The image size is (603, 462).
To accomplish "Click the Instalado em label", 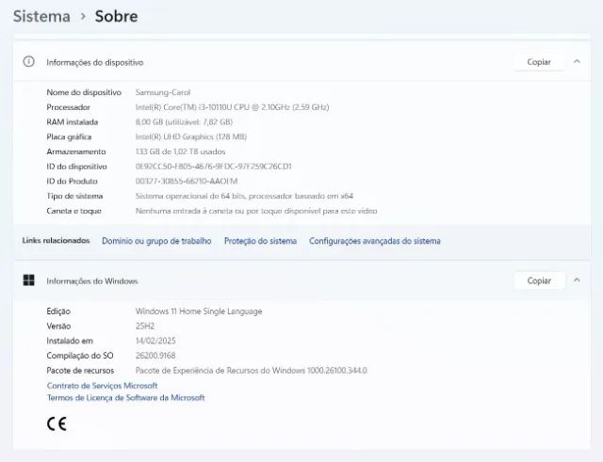I will (x=70, y=341).
